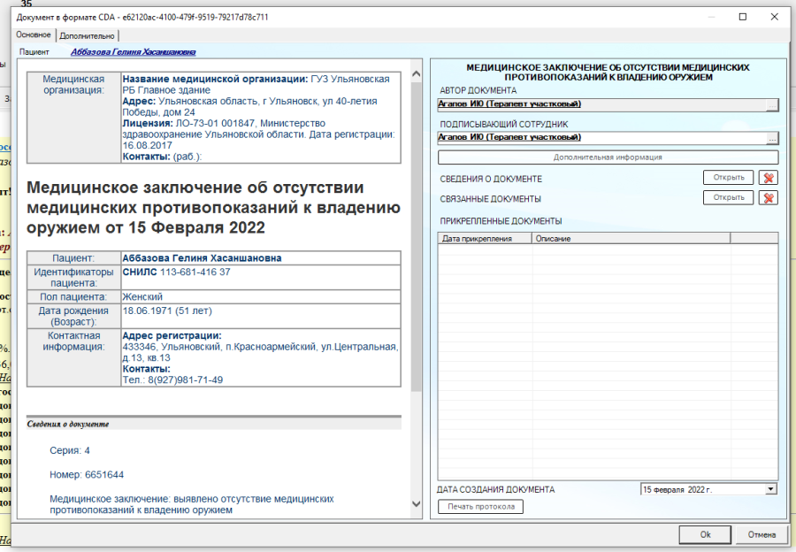
Task: Click the Сведения о документе section header in preview
Action: coord(214,424)
